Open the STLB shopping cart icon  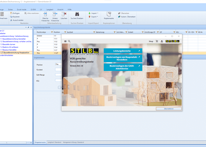click(x=157, y=41)
